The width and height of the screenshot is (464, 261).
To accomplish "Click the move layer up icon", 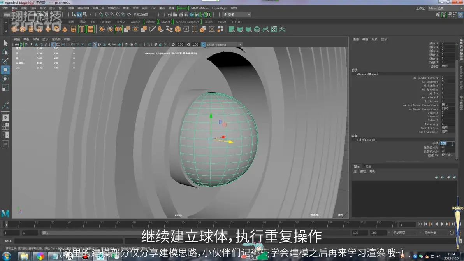I will pyautogui.click(x=436, y=177).
